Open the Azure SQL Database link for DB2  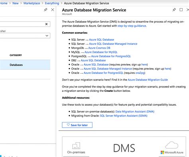93,60
